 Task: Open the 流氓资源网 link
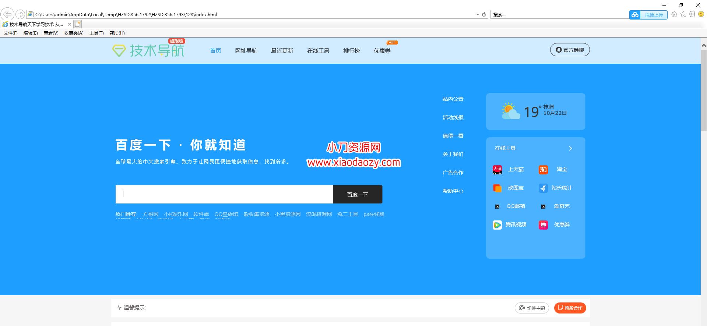319,214
